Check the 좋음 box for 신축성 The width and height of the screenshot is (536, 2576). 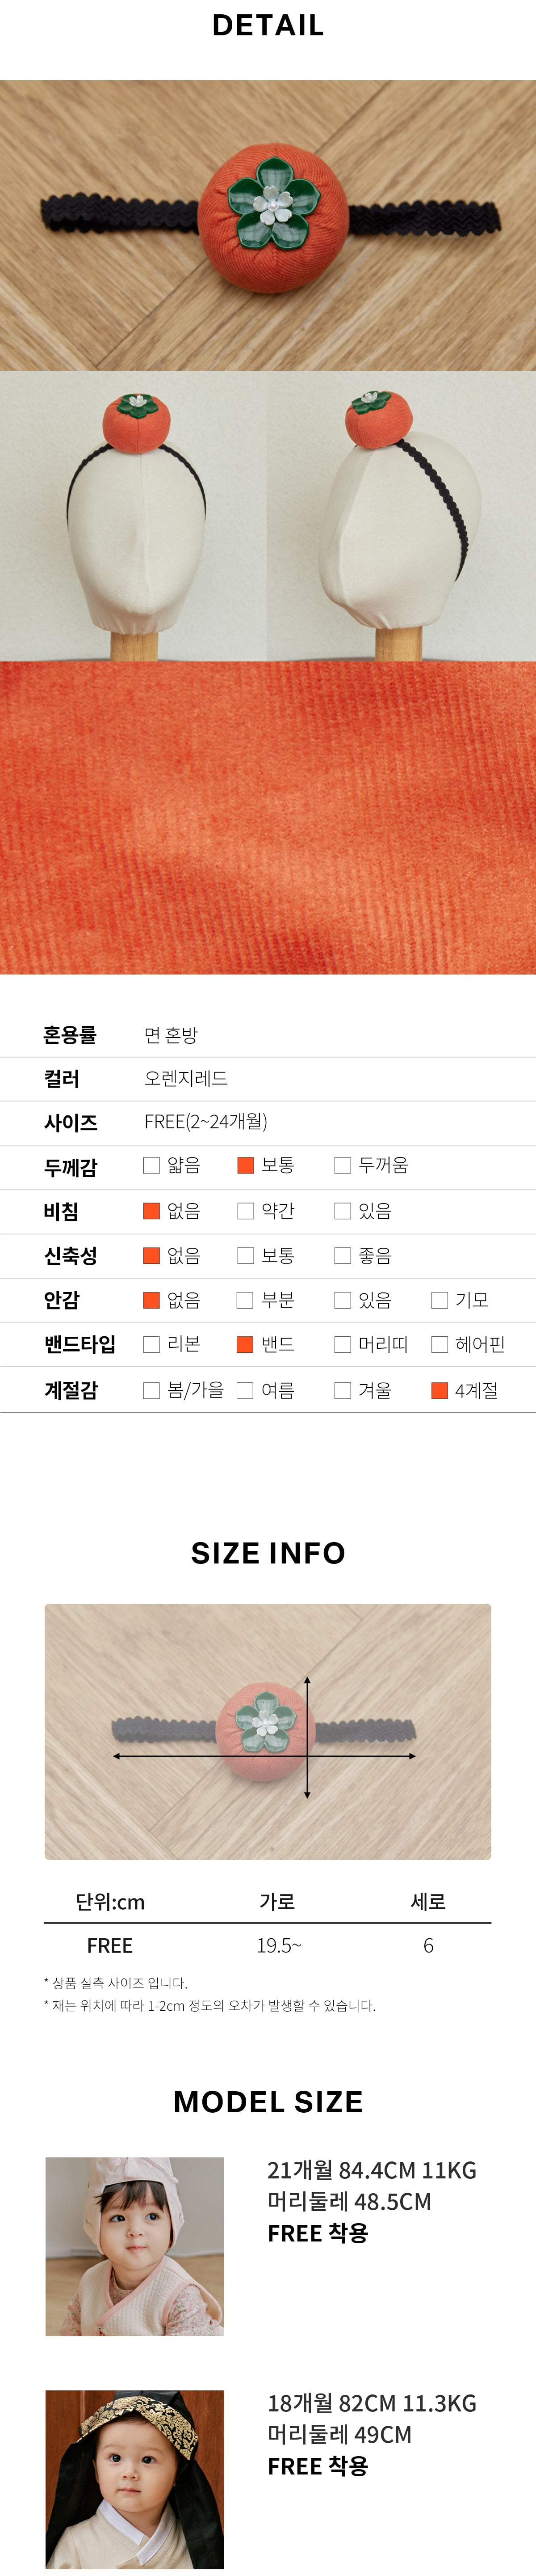(x=342, y=1255)
